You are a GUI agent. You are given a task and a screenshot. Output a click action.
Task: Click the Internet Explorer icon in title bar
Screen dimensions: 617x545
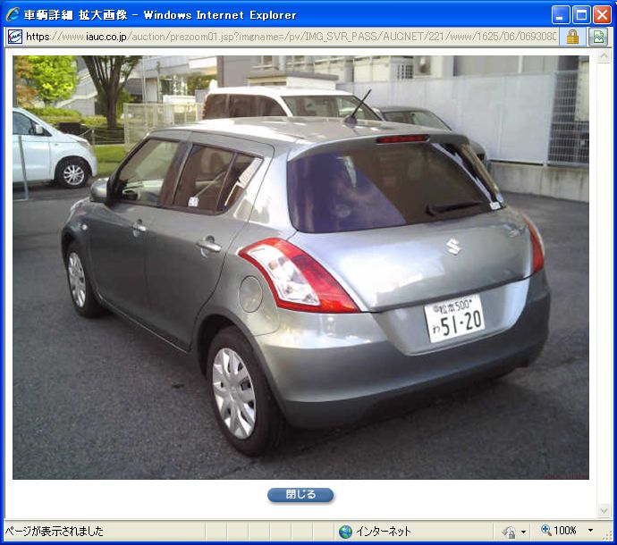coord(13,14)
